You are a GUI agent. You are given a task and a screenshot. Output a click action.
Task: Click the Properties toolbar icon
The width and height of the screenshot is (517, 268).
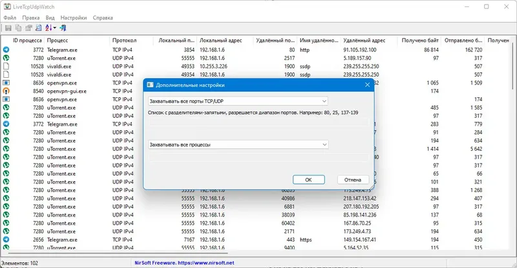(x=28, y=28)
